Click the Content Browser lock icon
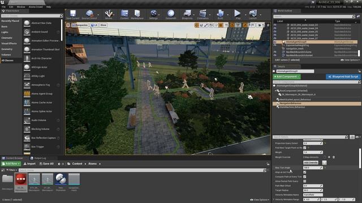Image resolution: width=362 pixels, height=203 pixels. [268, 164]
